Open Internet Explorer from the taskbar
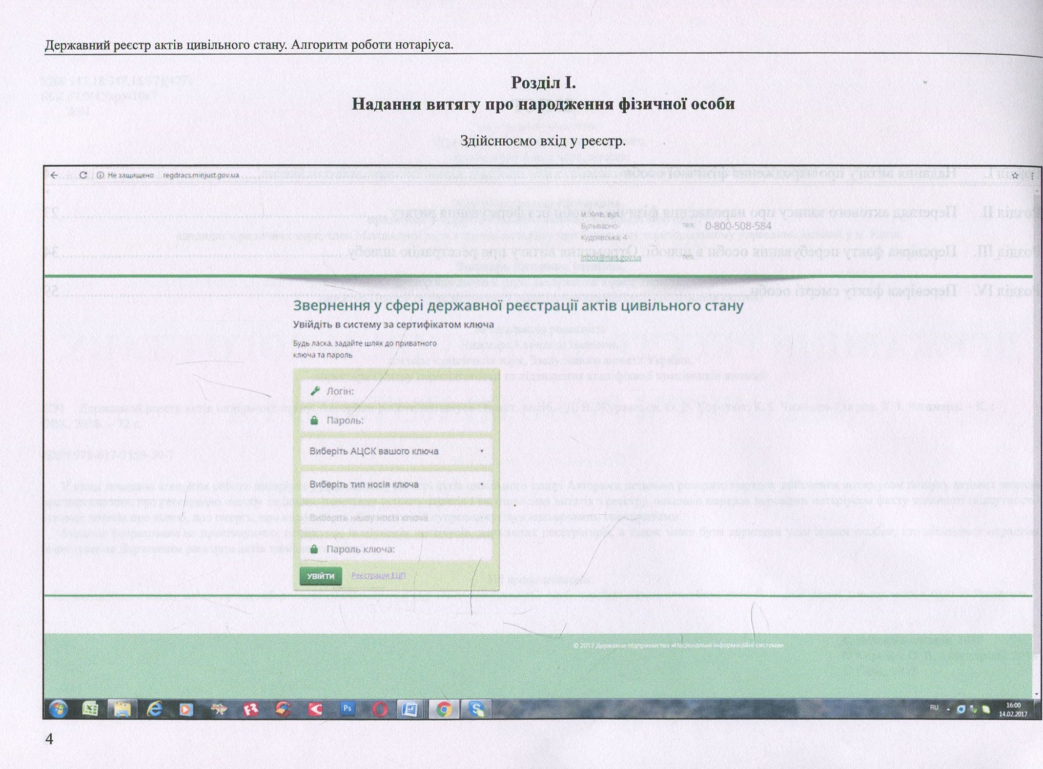The width and height of the screenshot is (1043, 769). 154,709
